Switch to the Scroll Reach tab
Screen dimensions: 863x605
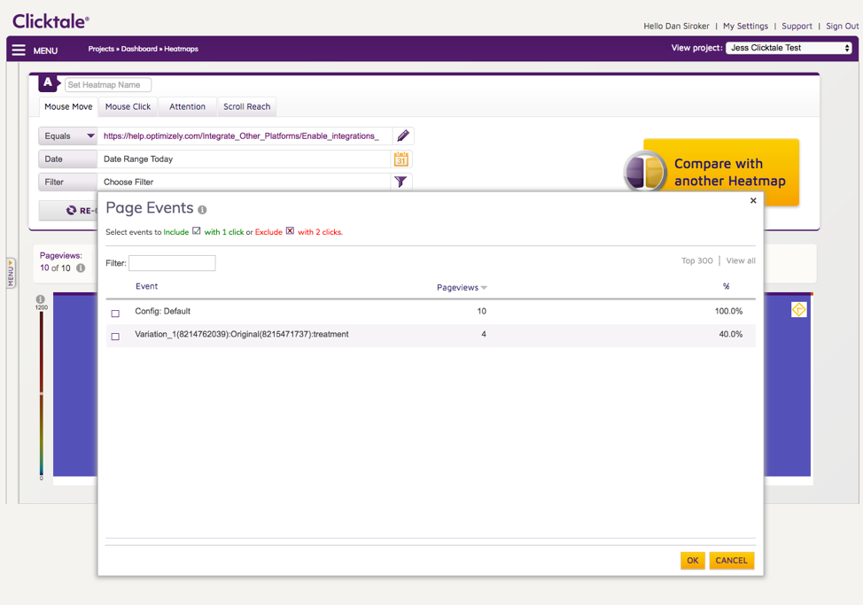(x=246, y=106)
